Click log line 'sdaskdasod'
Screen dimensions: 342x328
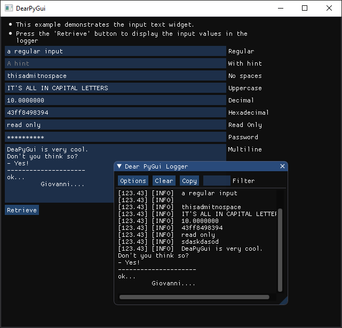coord(200,242)
